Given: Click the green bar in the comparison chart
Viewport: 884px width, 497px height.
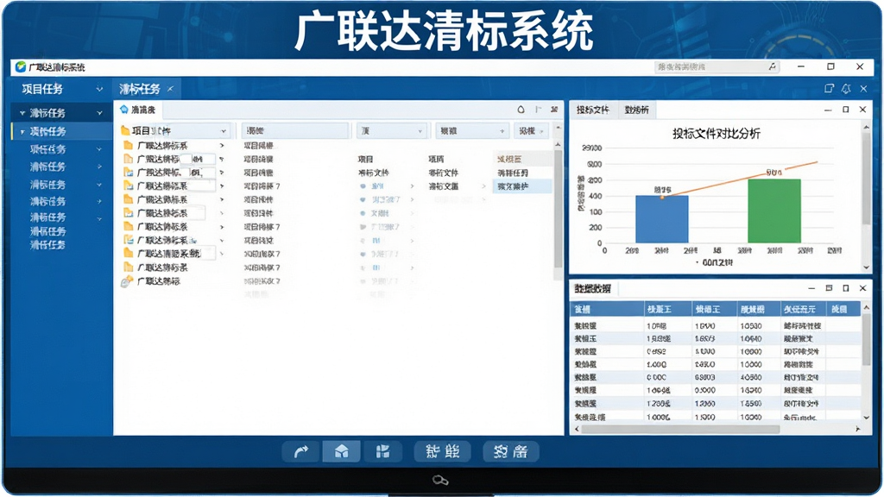Looking at the screenshot, I should pyautogui.click(x=774, y=211).
